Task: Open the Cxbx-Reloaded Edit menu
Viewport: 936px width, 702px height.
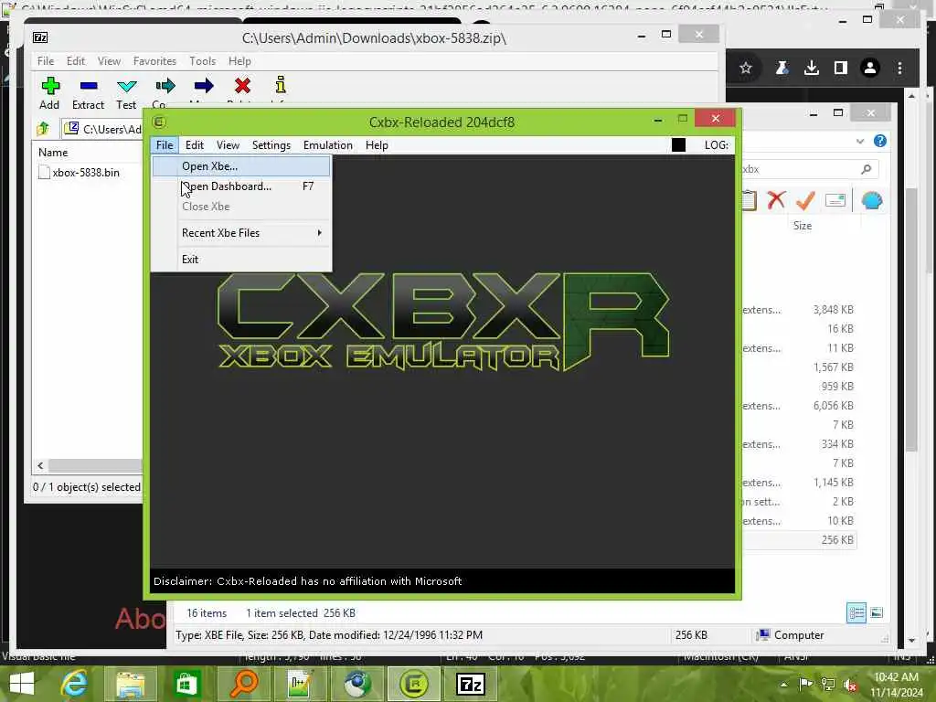Action: click(x=194, y=145)
